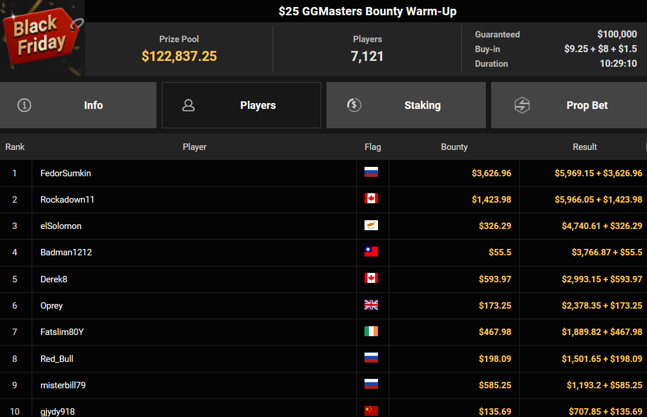Click elSolomon's Cyprus flag icon

click(371, 225)
